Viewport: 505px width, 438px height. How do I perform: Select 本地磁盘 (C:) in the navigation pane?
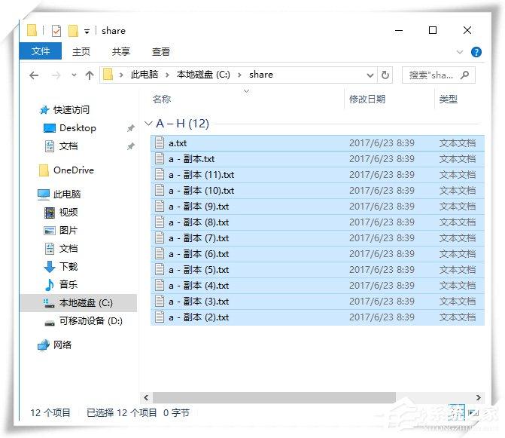point(79,303)
